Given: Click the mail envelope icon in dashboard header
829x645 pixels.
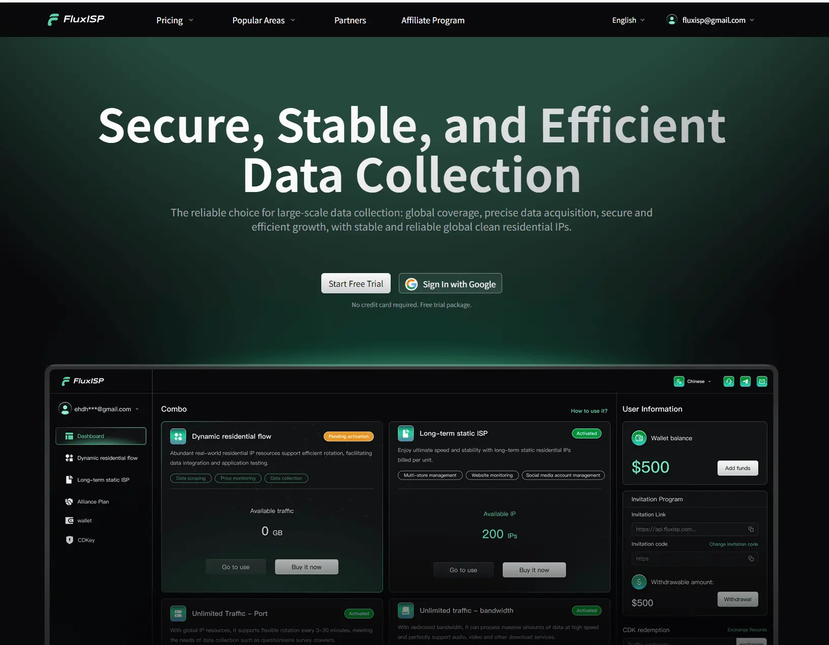Looking at the screenshot, I should pos(762,382).
